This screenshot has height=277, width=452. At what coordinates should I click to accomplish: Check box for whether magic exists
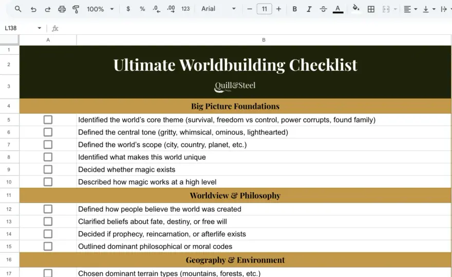(48, 169)
